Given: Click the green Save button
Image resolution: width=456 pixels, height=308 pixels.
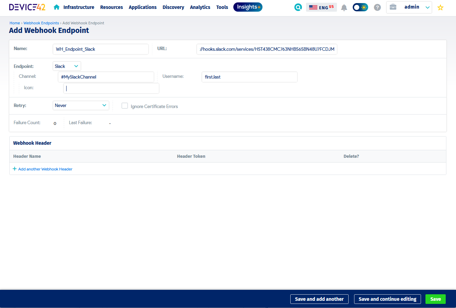Looking at the screenshot, I should click(435, 299).
